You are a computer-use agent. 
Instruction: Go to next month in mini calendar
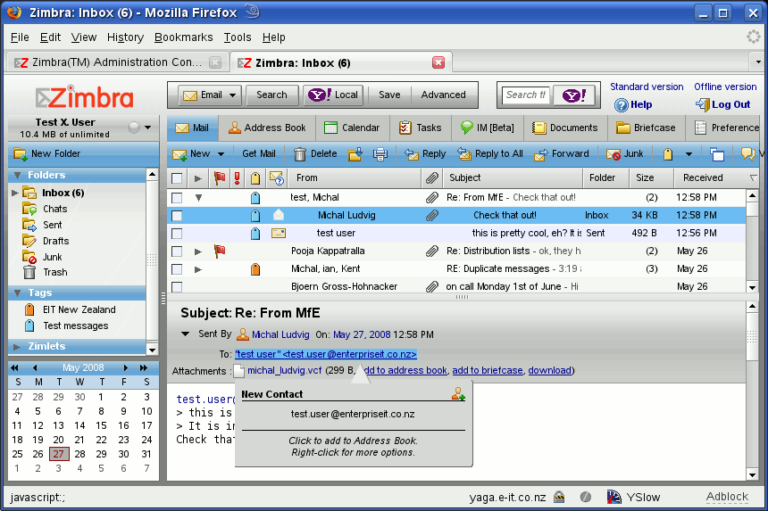(x=125, y=367)
